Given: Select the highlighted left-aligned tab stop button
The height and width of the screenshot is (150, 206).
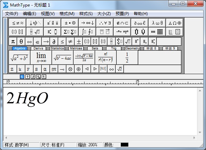Looking at the screenshot, I should pos(22,77).
